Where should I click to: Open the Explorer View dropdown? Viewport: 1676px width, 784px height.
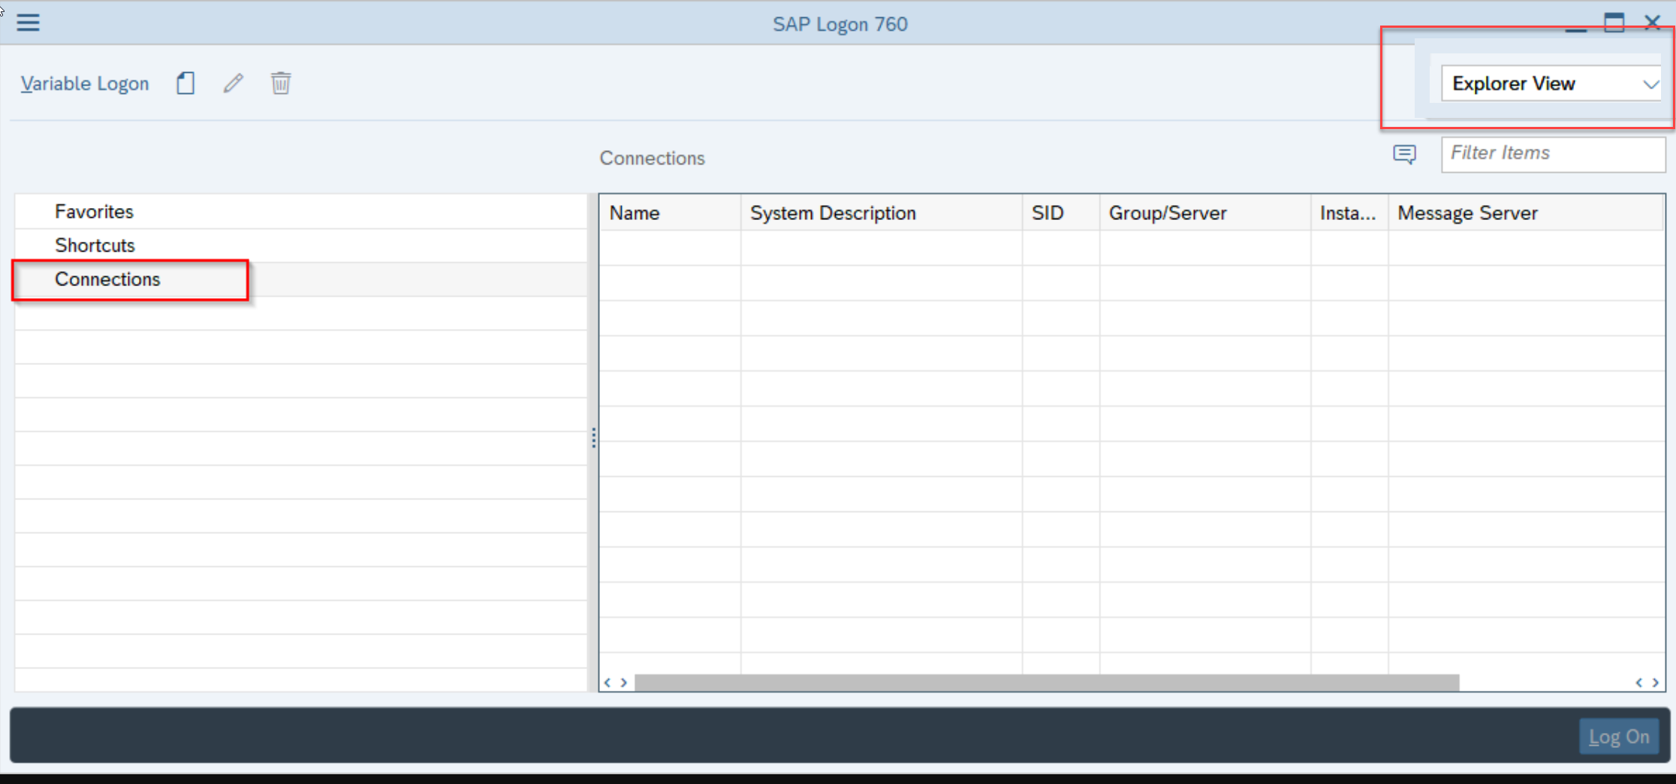pyautogui.click(x=1551, y=83)
